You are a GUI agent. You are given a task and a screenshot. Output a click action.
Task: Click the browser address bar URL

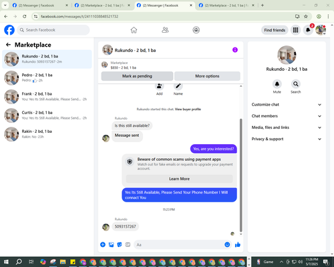(79, 17)
